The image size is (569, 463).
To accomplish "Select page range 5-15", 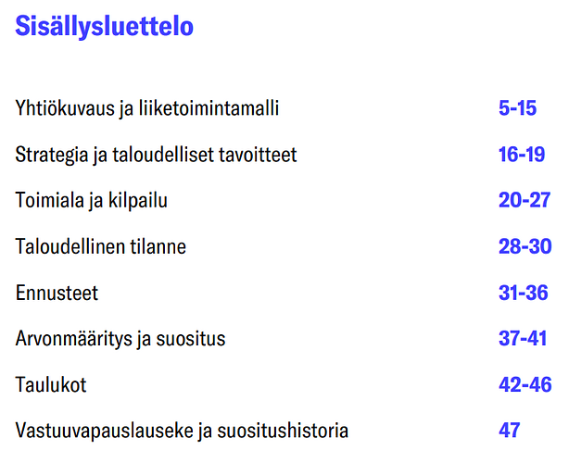I will pos(517,108).
